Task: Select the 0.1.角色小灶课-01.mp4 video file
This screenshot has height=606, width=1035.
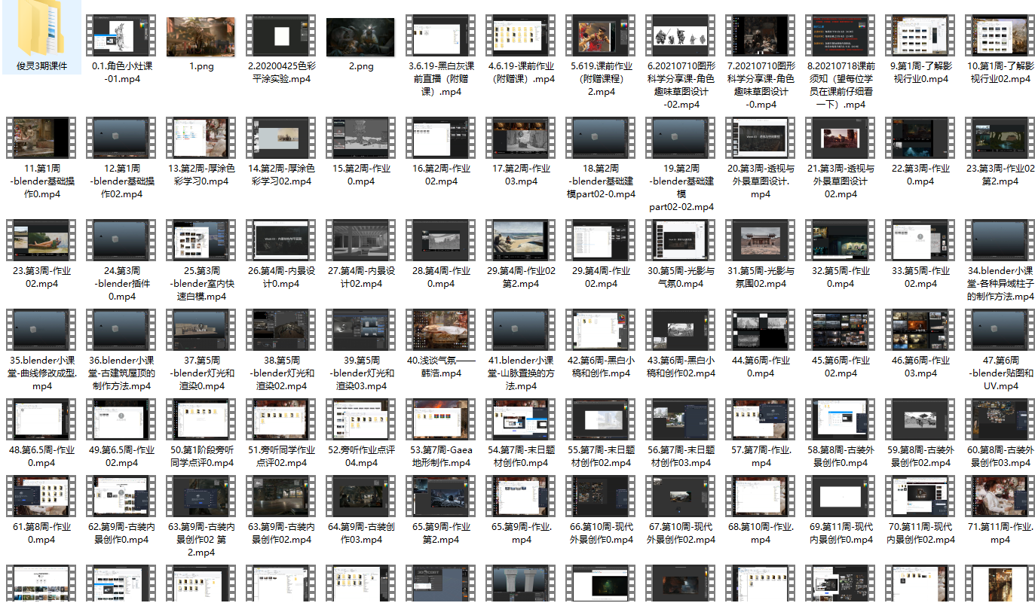Action: coord(121,36)
